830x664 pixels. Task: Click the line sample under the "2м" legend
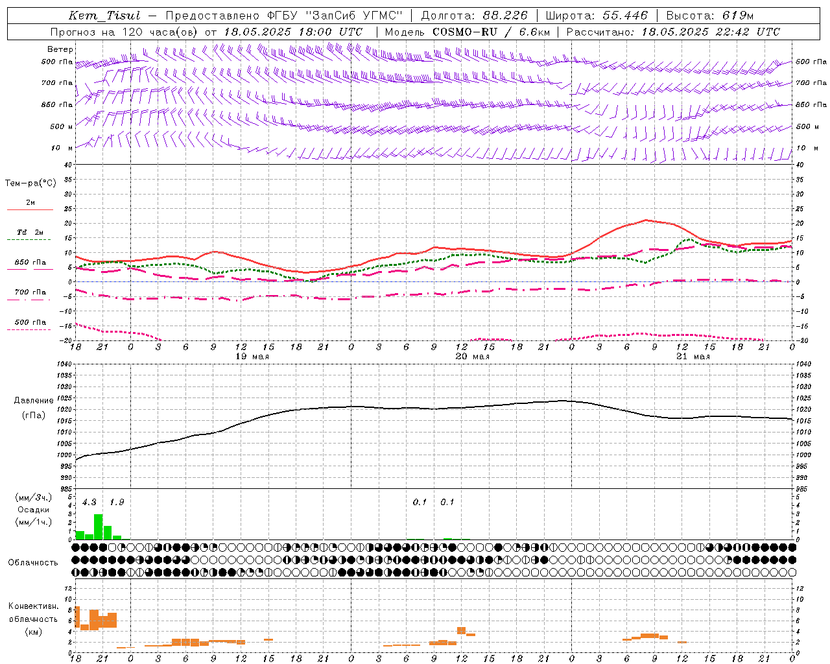[x=29, y=210]
